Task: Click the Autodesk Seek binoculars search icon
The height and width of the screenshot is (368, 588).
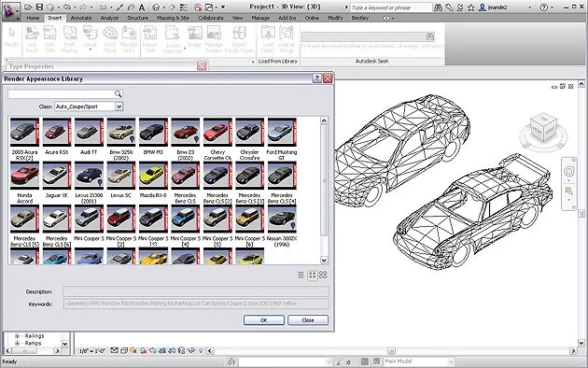Action: [x=429, y=36]
